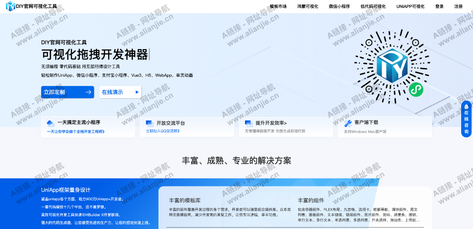Open the 模板市场 menu item

[x=278, y=7]
